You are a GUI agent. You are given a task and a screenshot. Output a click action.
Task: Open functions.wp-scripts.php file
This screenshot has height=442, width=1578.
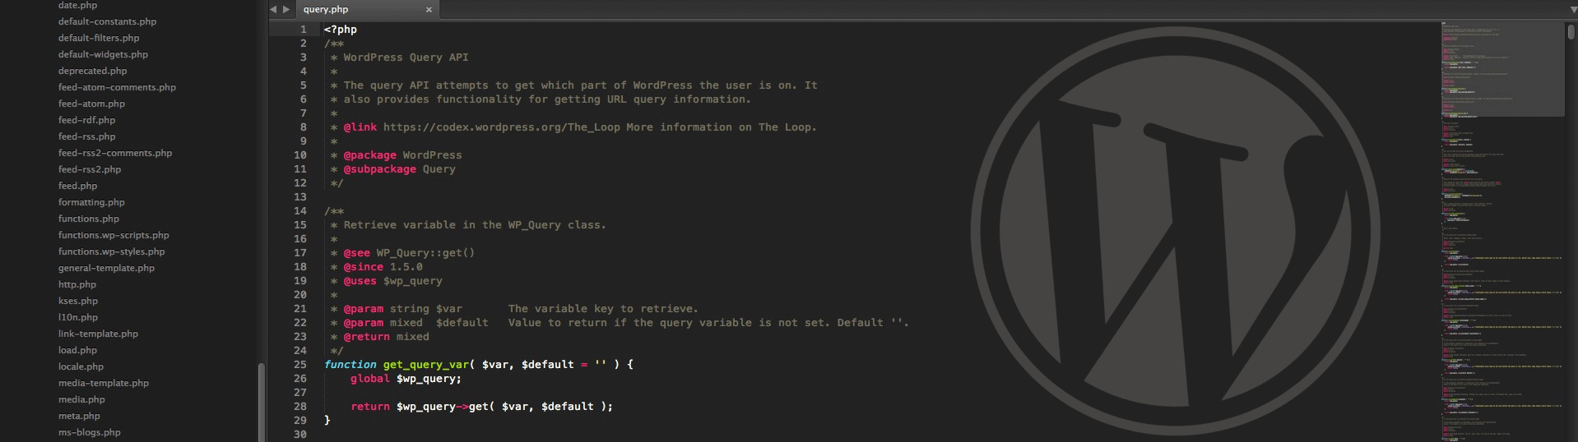pos(114,235)
